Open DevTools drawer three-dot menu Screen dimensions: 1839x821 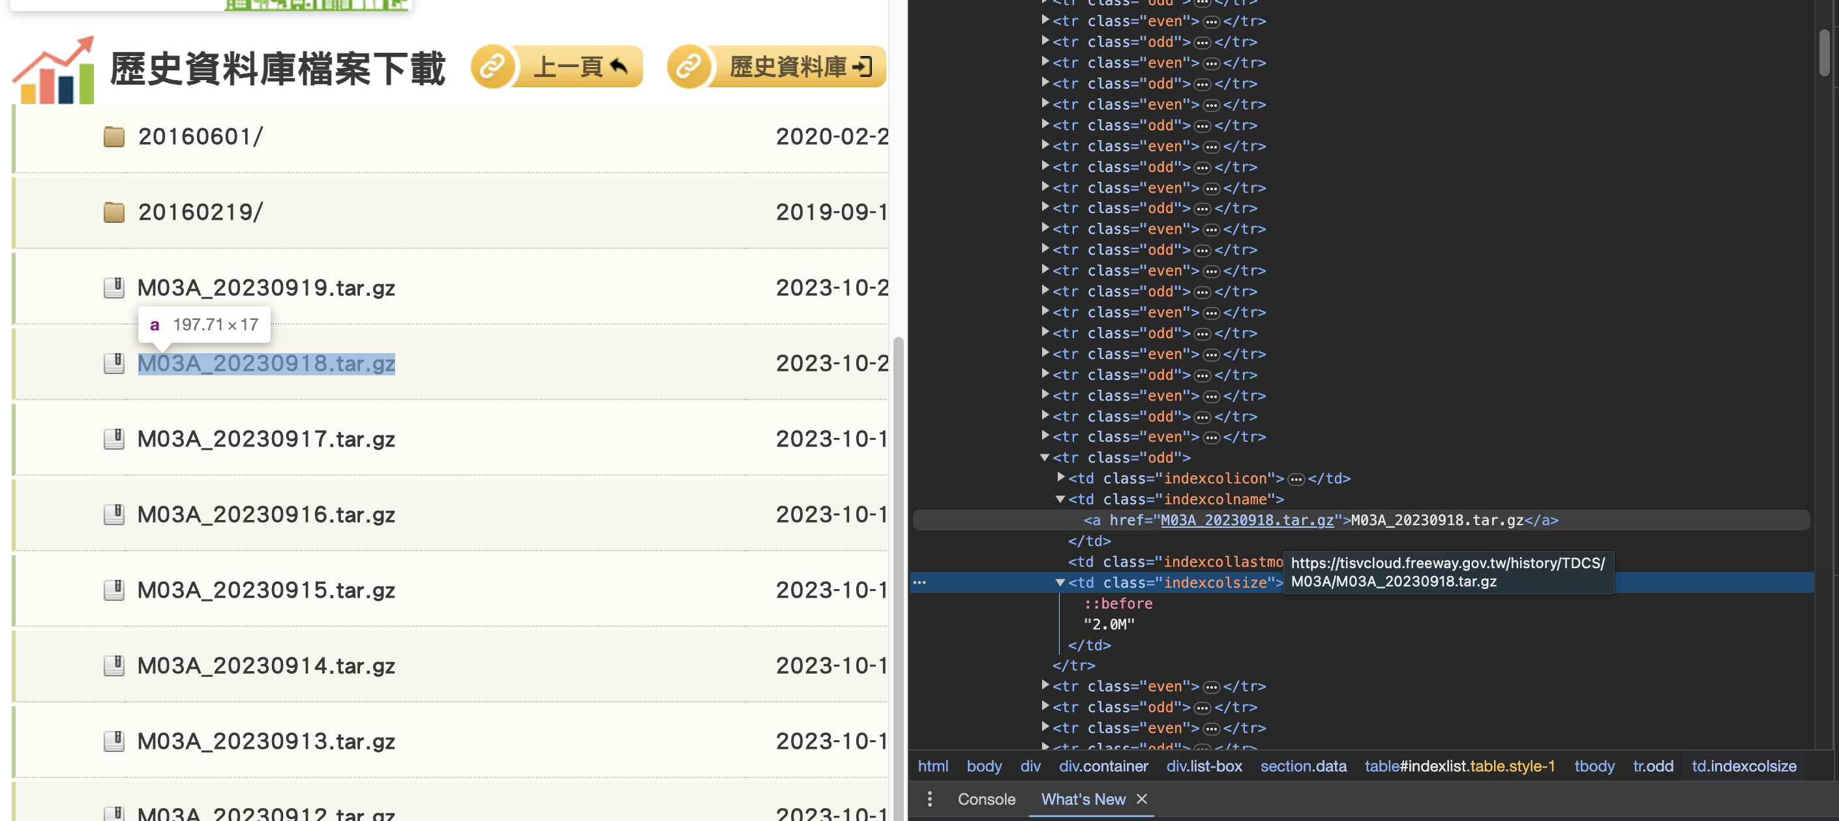(x=929, y=799)
